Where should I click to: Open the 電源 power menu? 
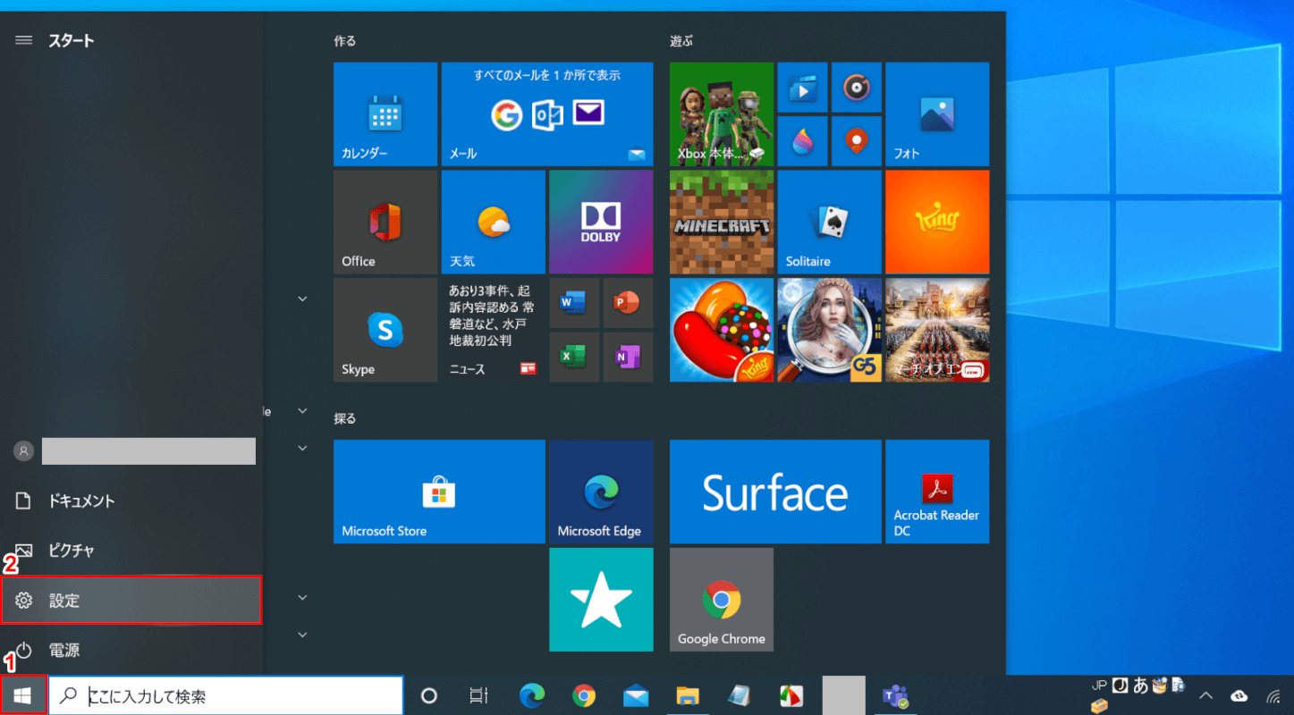[x=131, y=651]
